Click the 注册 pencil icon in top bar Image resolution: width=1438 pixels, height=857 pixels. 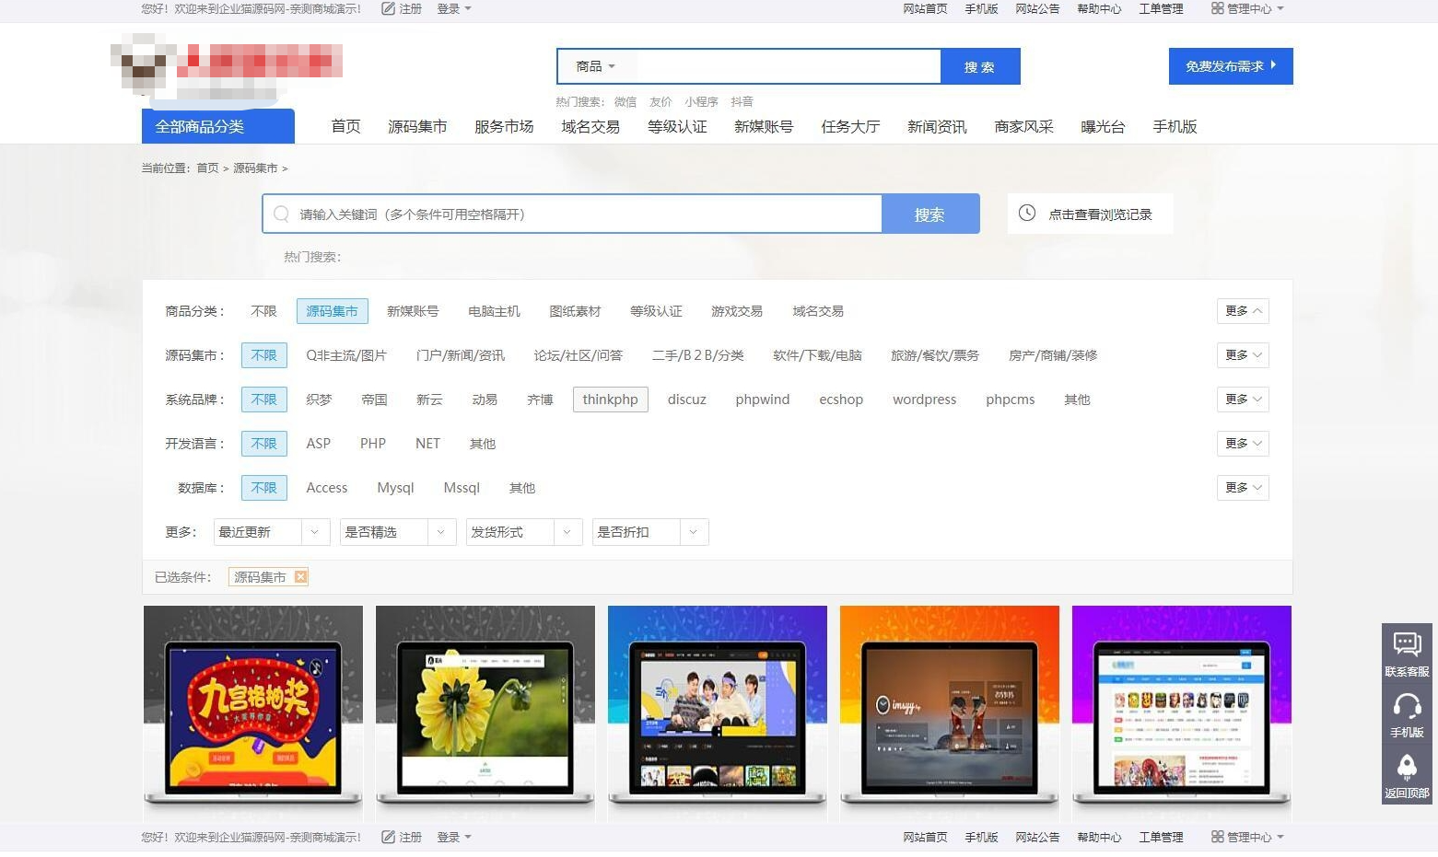[x=388, y=8]
